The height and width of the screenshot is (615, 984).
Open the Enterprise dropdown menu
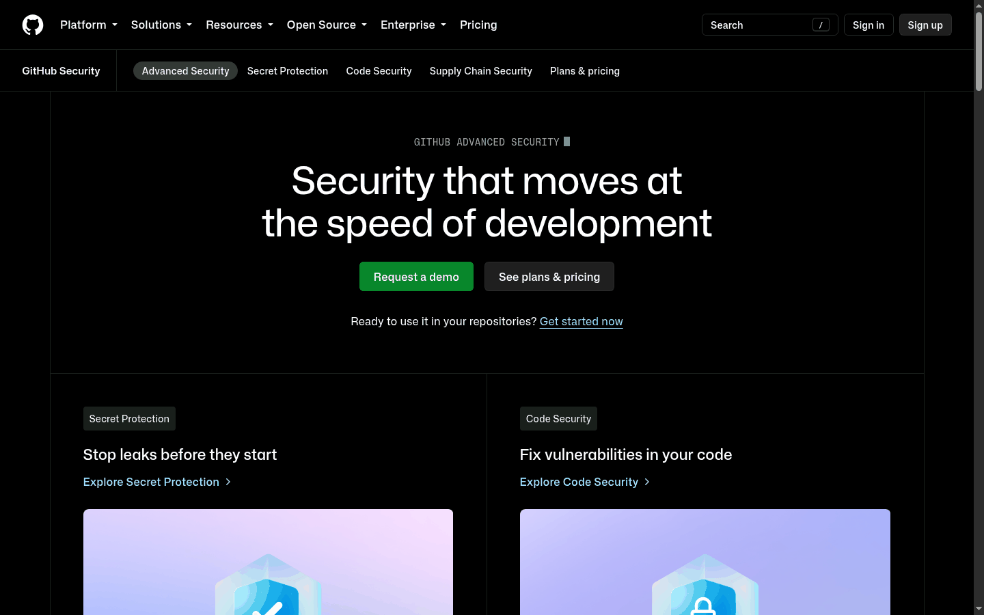413,25
